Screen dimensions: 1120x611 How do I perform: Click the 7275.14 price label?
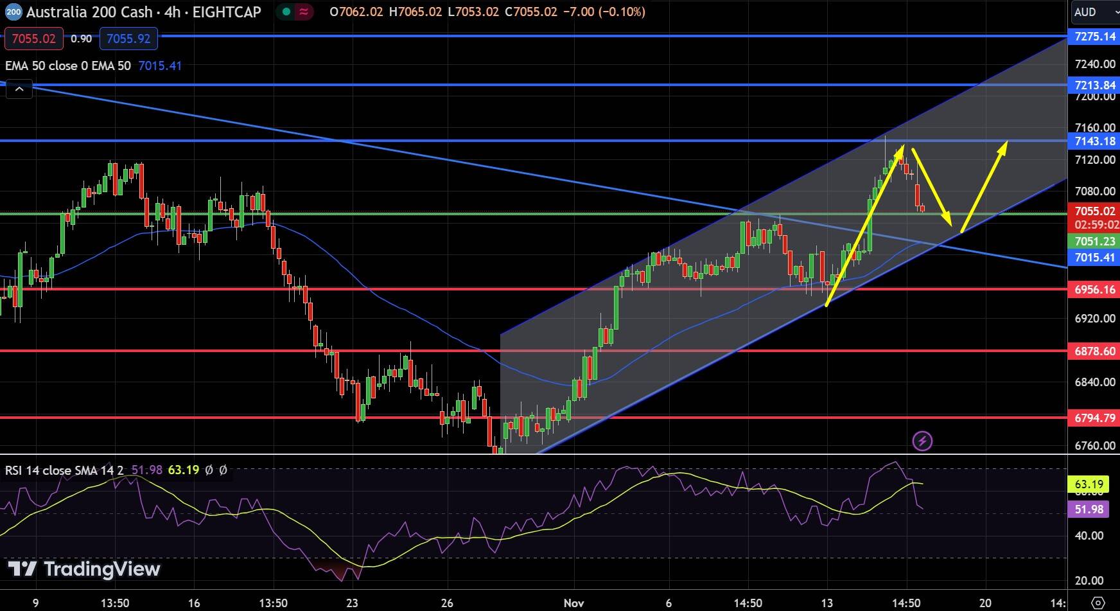tap(1094, 37)
